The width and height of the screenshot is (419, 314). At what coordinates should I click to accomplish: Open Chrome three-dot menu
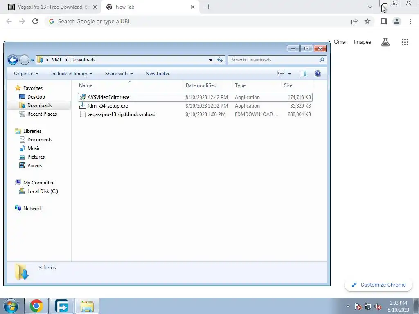(410, 21)
